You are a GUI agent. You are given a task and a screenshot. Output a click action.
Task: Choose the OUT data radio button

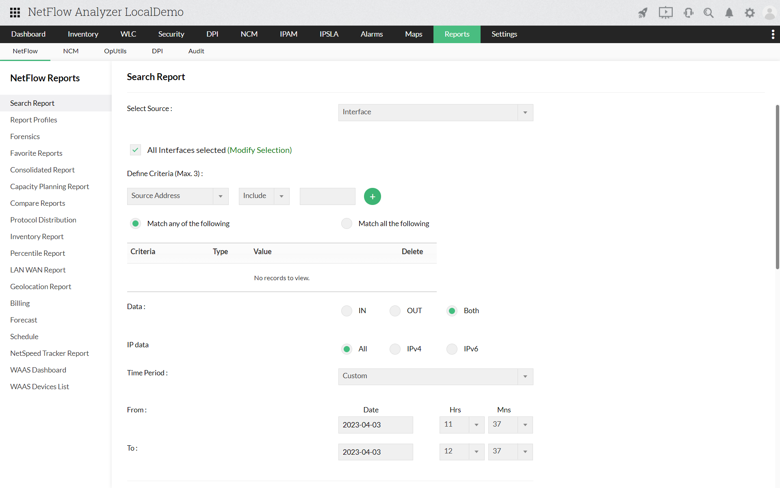point(395,311)
